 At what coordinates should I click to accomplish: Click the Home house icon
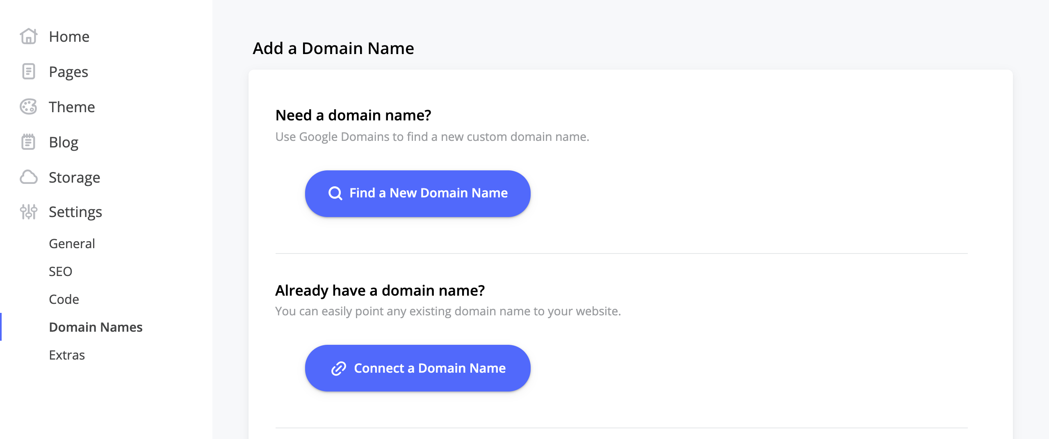click(29, 36)
